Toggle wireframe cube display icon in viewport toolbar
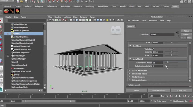 coord(95,20)
